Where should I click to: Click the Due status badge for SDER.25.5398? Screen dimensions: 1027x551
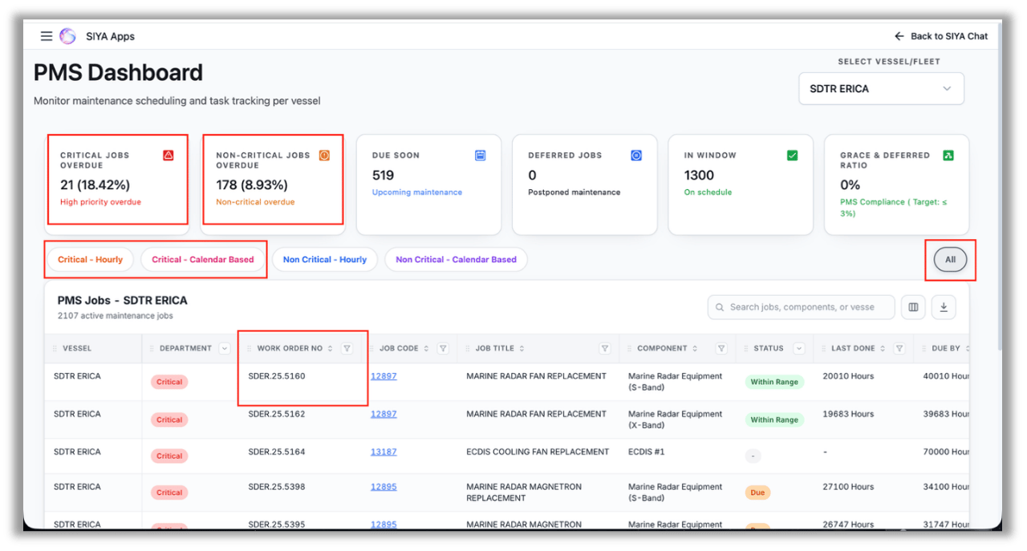pyautogui.click(x=757, y=492)
